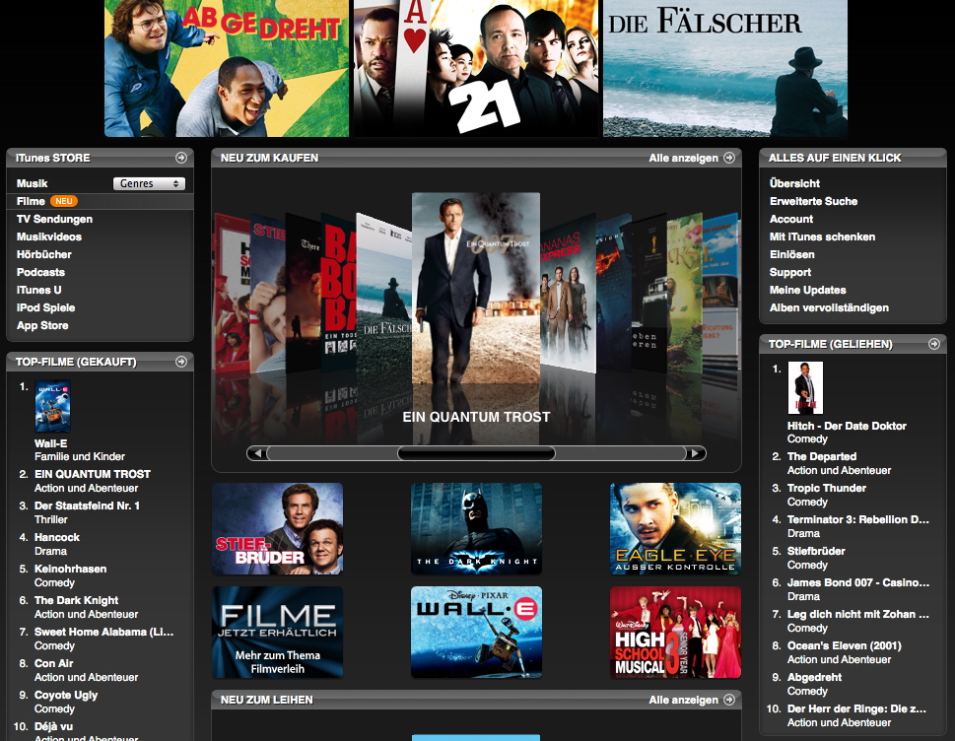Open Podcasts section
This screenshot has height=741, width=955.
click(40, 272)
